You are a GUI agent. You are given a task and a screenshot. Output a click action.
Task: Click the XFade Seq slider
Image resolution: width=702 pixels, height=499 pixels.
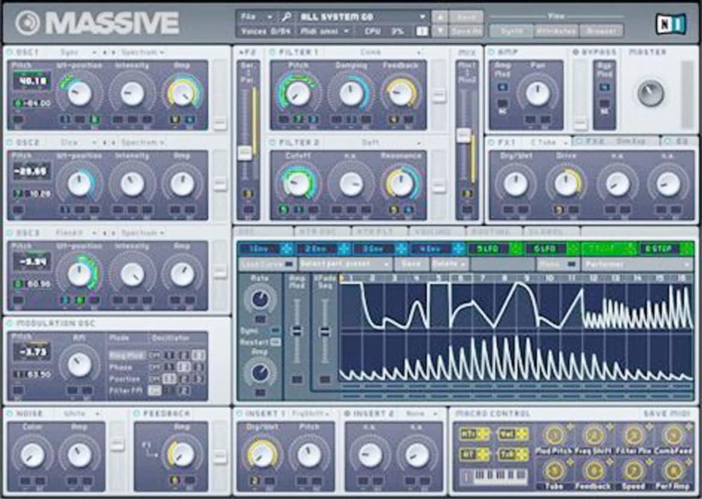click(325, 332)
